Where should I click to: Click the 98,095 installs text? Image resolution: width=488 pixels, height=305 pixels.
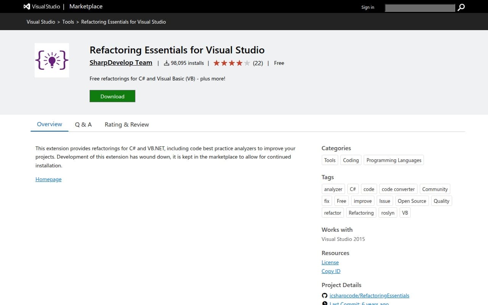[187, 63]
